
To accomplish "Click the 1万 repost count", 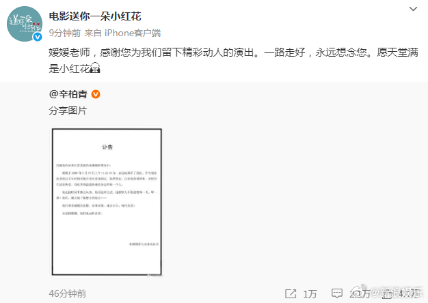I will tap(310, 293).
